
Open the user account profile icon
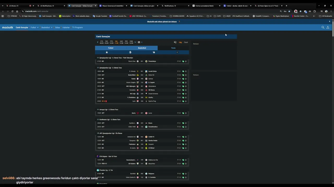coord(328,27)
